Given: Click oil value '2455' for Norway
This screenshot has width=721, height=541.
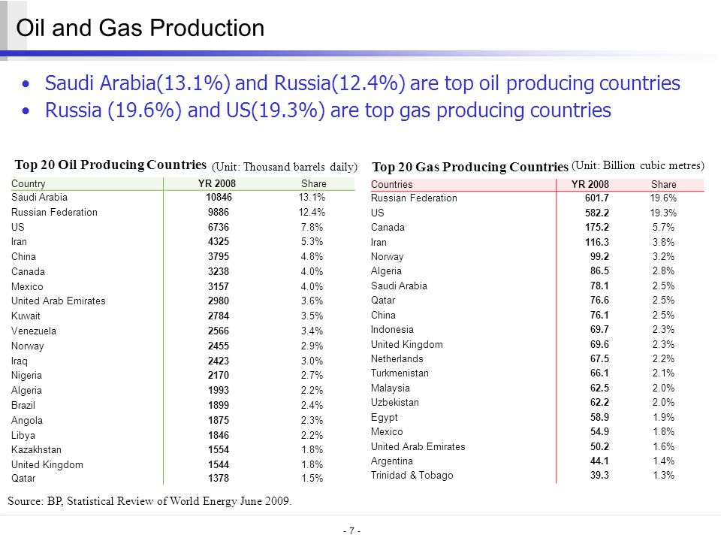Looking at the screenshot, I should pos(219,346).
